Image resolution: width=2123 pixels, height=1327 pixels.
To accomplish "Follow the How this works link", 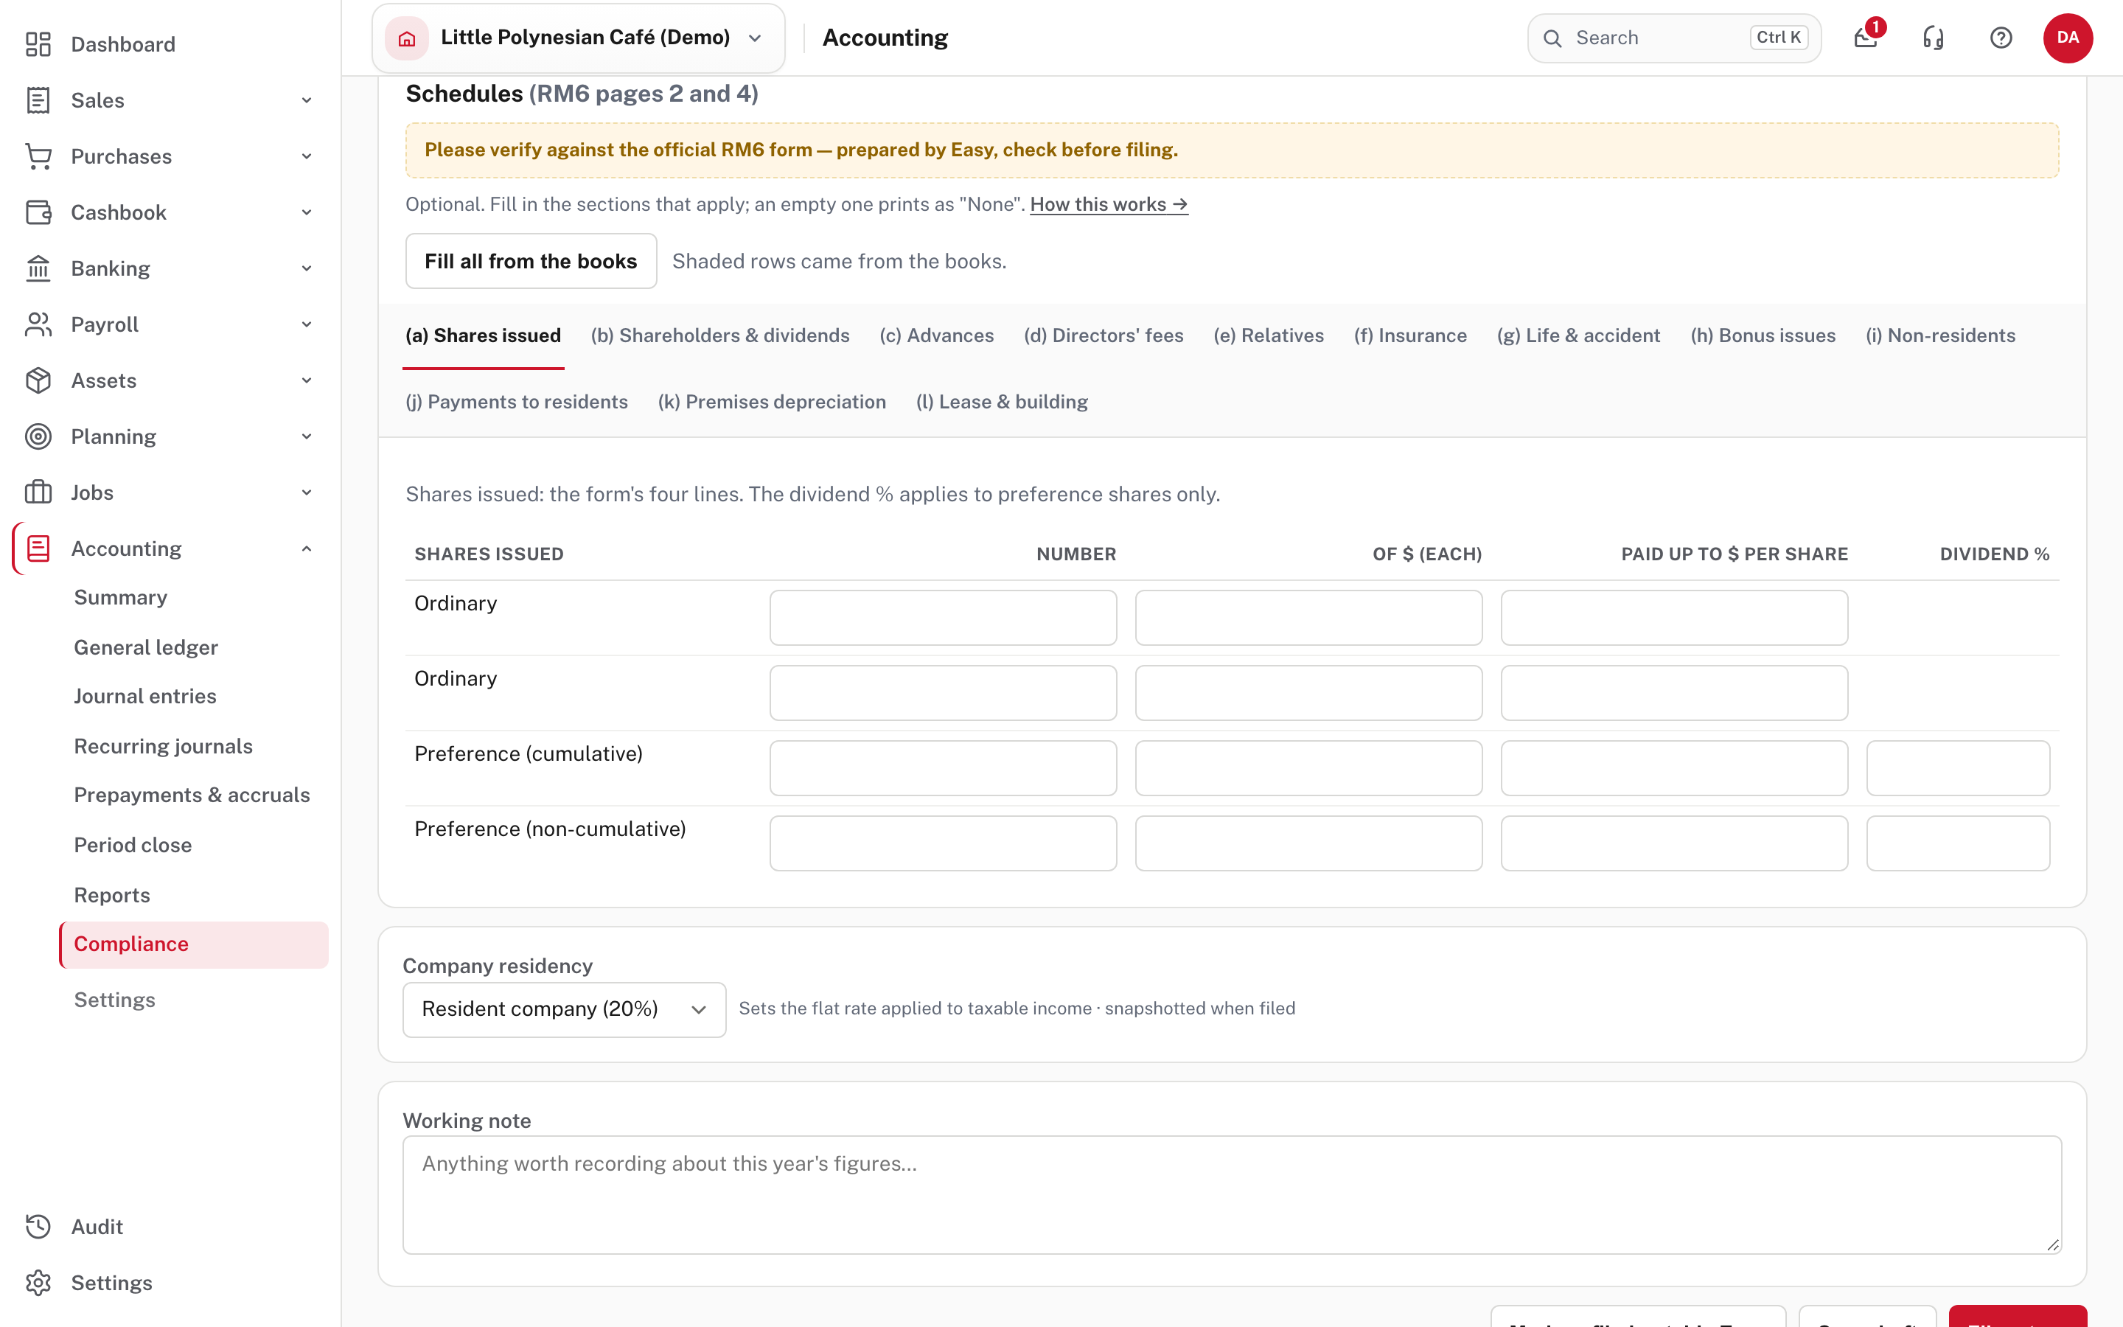I will coord(1109,204).
